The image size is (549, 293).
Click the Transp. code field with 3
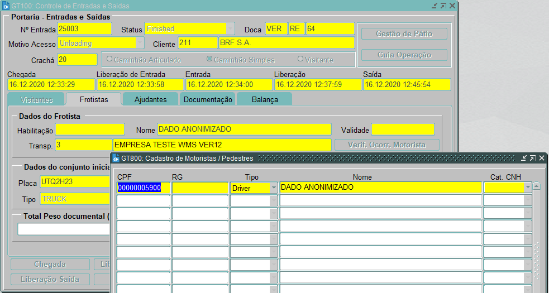(x=83, y=145)
